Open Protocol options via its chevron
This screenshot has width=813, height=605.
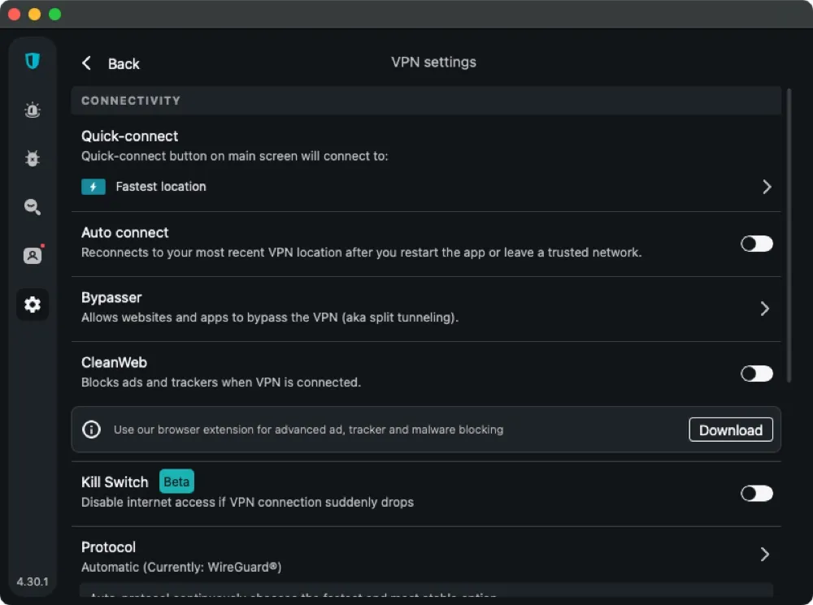tap(765, 554)
